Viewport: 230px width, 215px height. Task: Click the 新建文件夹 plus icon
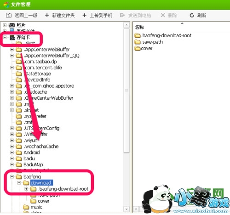[x=47, y=15]
